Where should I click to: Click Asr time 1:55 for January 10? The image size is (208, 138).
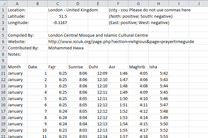tap(118, 130)
